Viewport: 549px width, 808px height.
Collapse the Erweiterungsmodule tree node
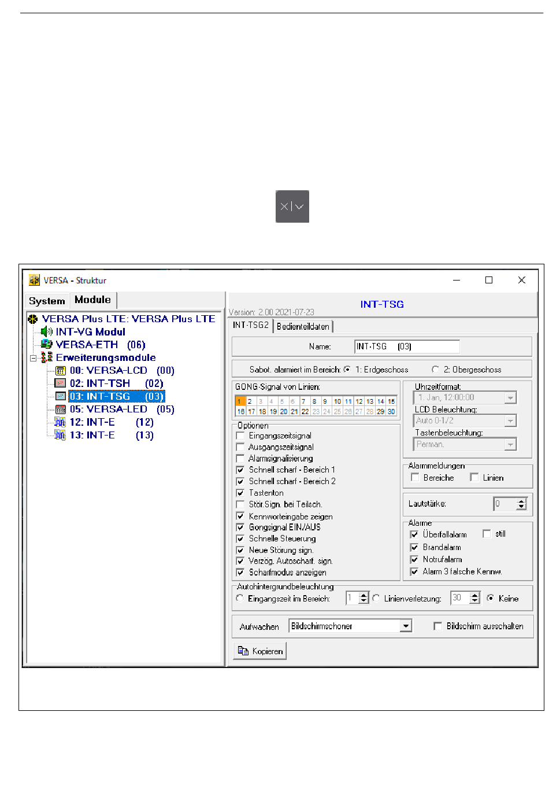click(34, 358)
